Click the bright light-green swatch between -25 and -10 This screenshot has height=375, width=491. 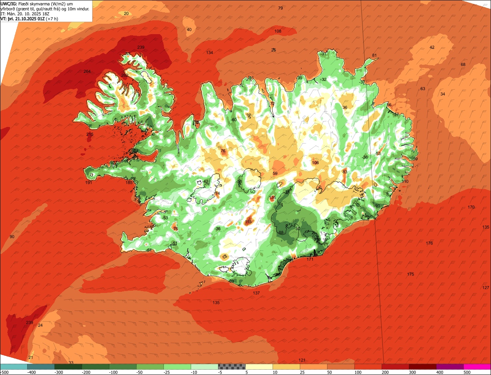pyautogui.click(x=177, y=367)
